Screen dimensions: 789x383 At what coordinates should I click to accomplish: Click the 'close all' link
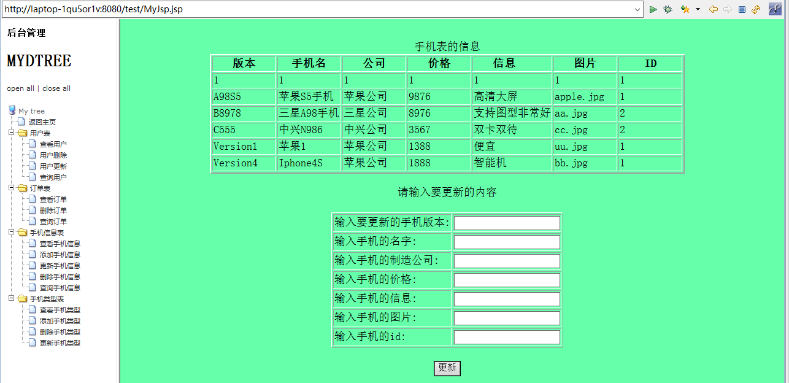(x=56, y=88)
